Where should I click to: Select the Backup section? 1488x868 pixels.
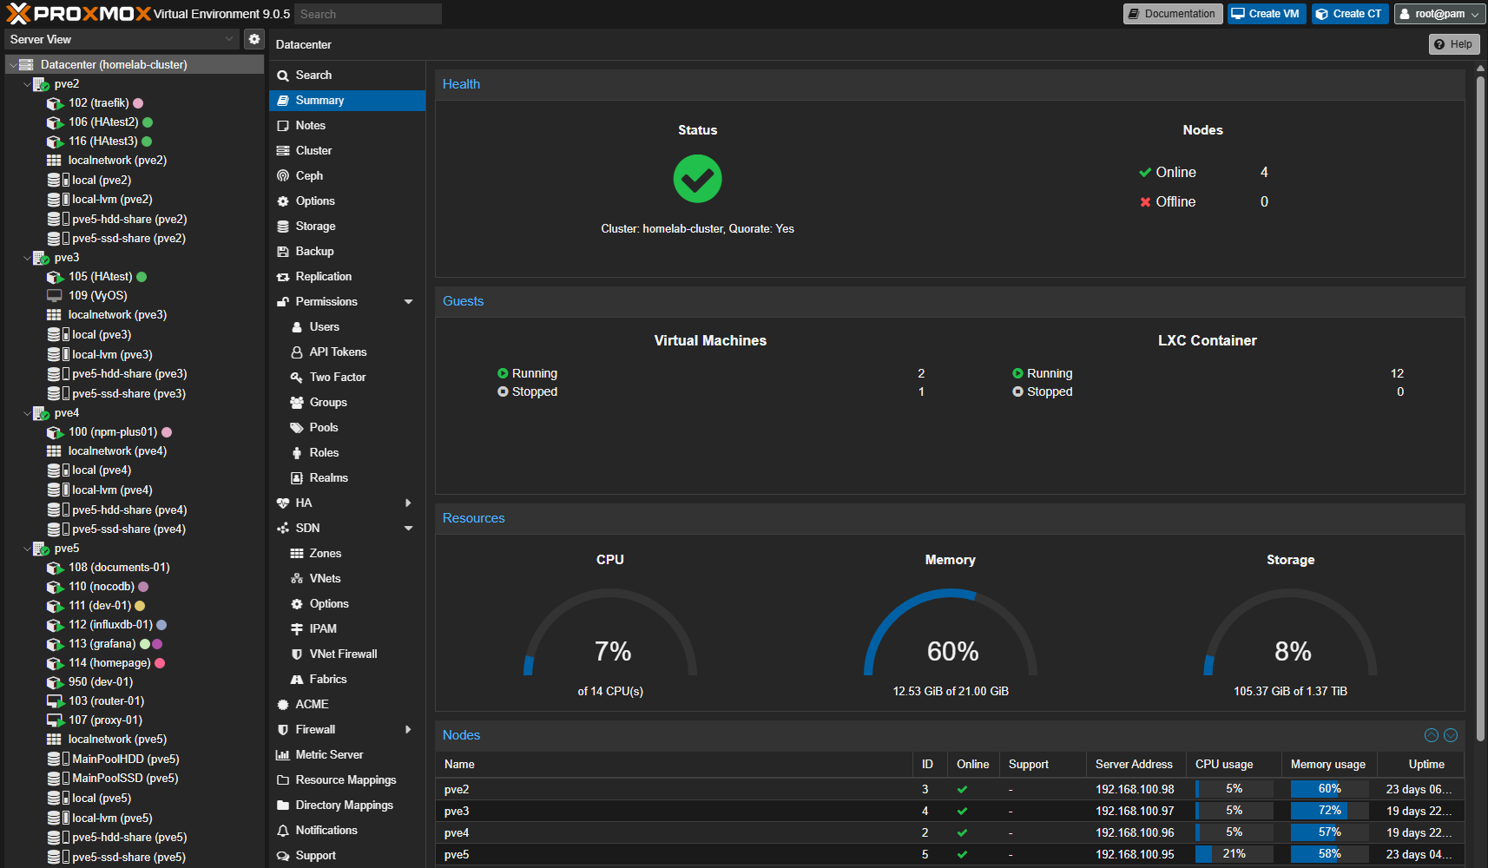313,251
